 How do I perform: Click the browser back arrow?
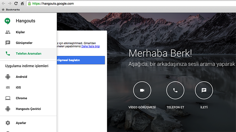[x=4, y=4]
